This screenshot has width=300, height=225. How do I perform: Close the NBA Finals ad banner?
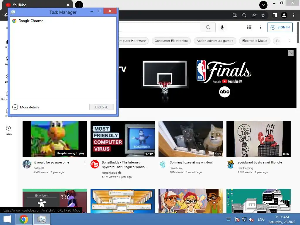pyautogui.click(x=290, y=53)
